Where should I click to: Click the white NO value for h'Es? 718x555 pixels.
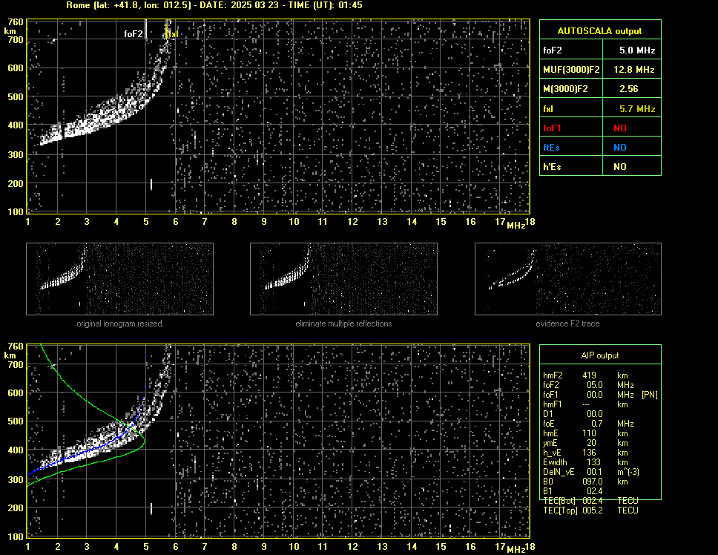tap(620, 167)
